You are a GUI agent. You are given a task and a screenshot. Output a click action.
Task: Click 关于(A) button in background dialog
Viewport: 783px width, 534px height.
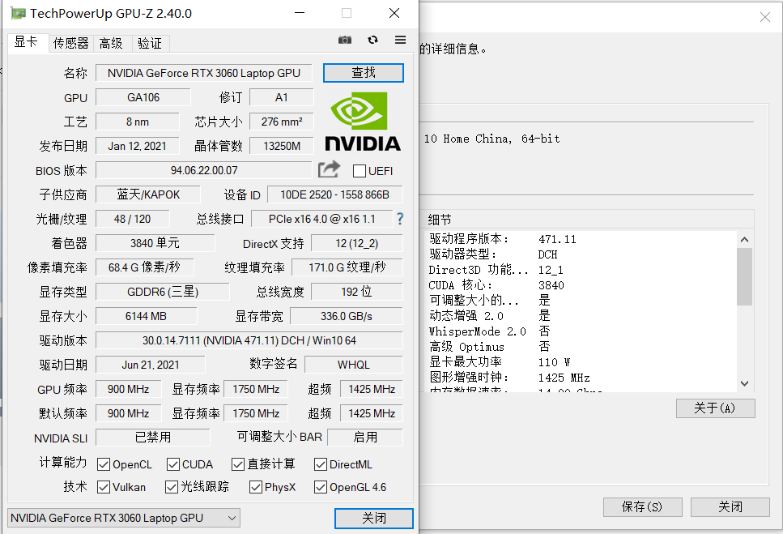(715, 408)
